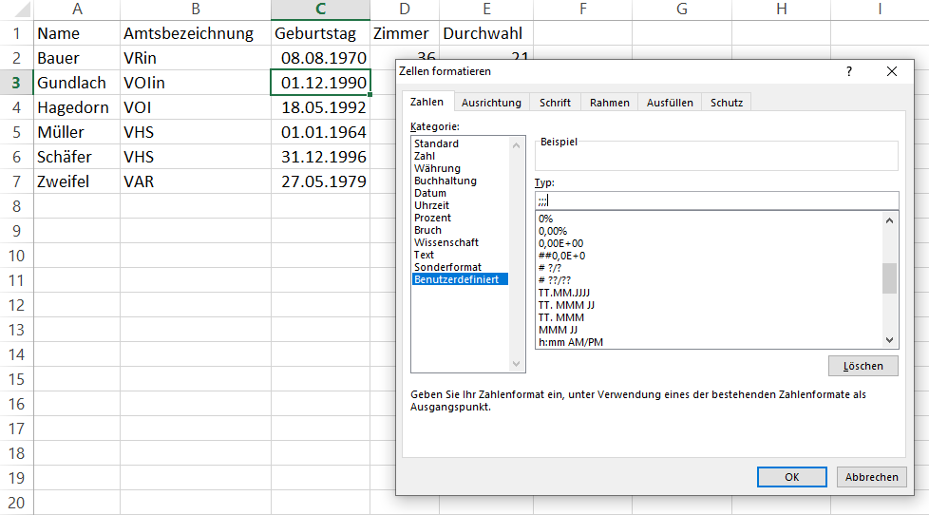
Task: Select the TT.MM.JJJJ format type
Action: (x=562, y=293)
